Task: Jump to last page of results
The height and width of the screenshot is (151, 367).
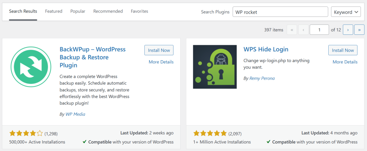Action: tap(359, 30)
